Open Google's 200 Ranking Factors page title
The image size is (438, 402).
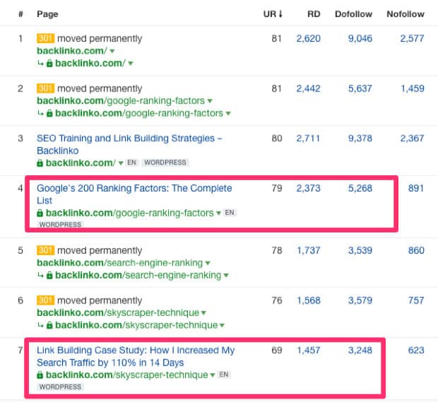click(134, 194)
